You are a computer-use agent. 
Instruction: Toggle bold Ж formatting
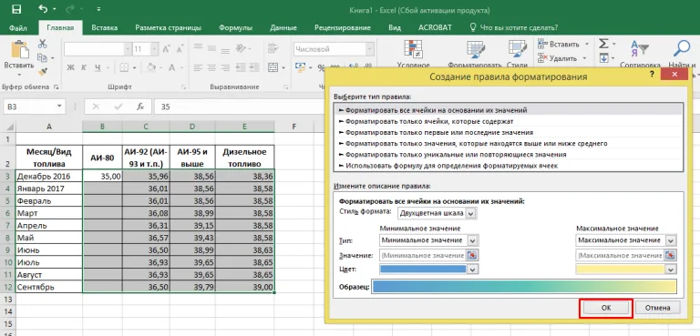click(x=70, y=67)
